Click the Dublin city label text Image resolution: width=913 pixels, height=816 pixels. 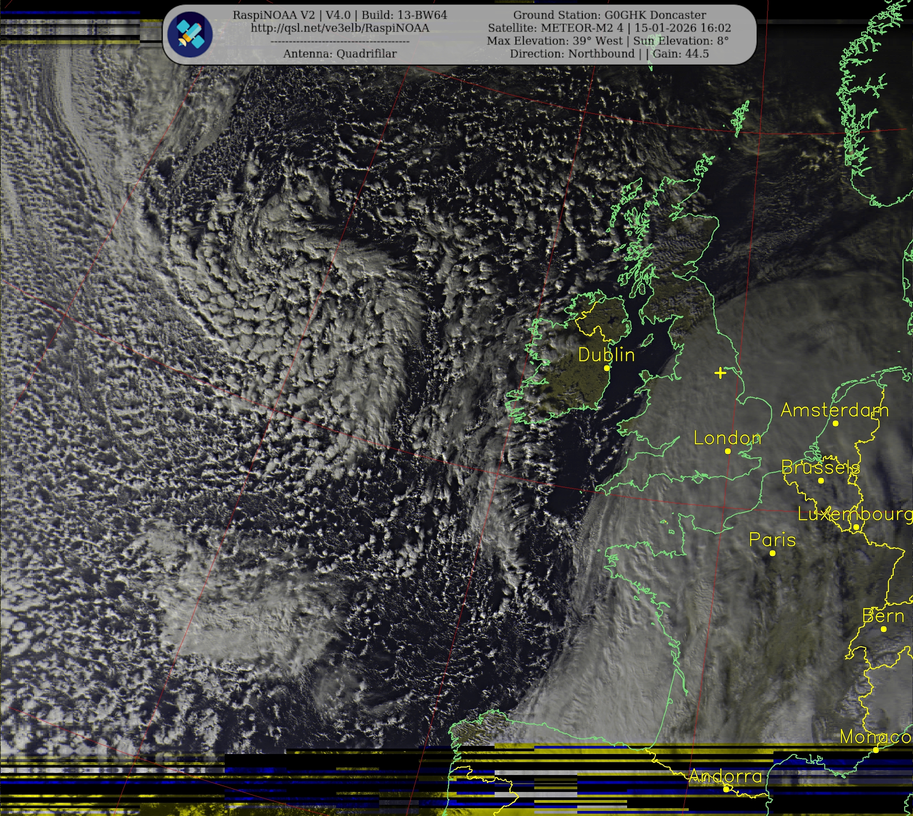pyautogui.click(x=606, y=355)
